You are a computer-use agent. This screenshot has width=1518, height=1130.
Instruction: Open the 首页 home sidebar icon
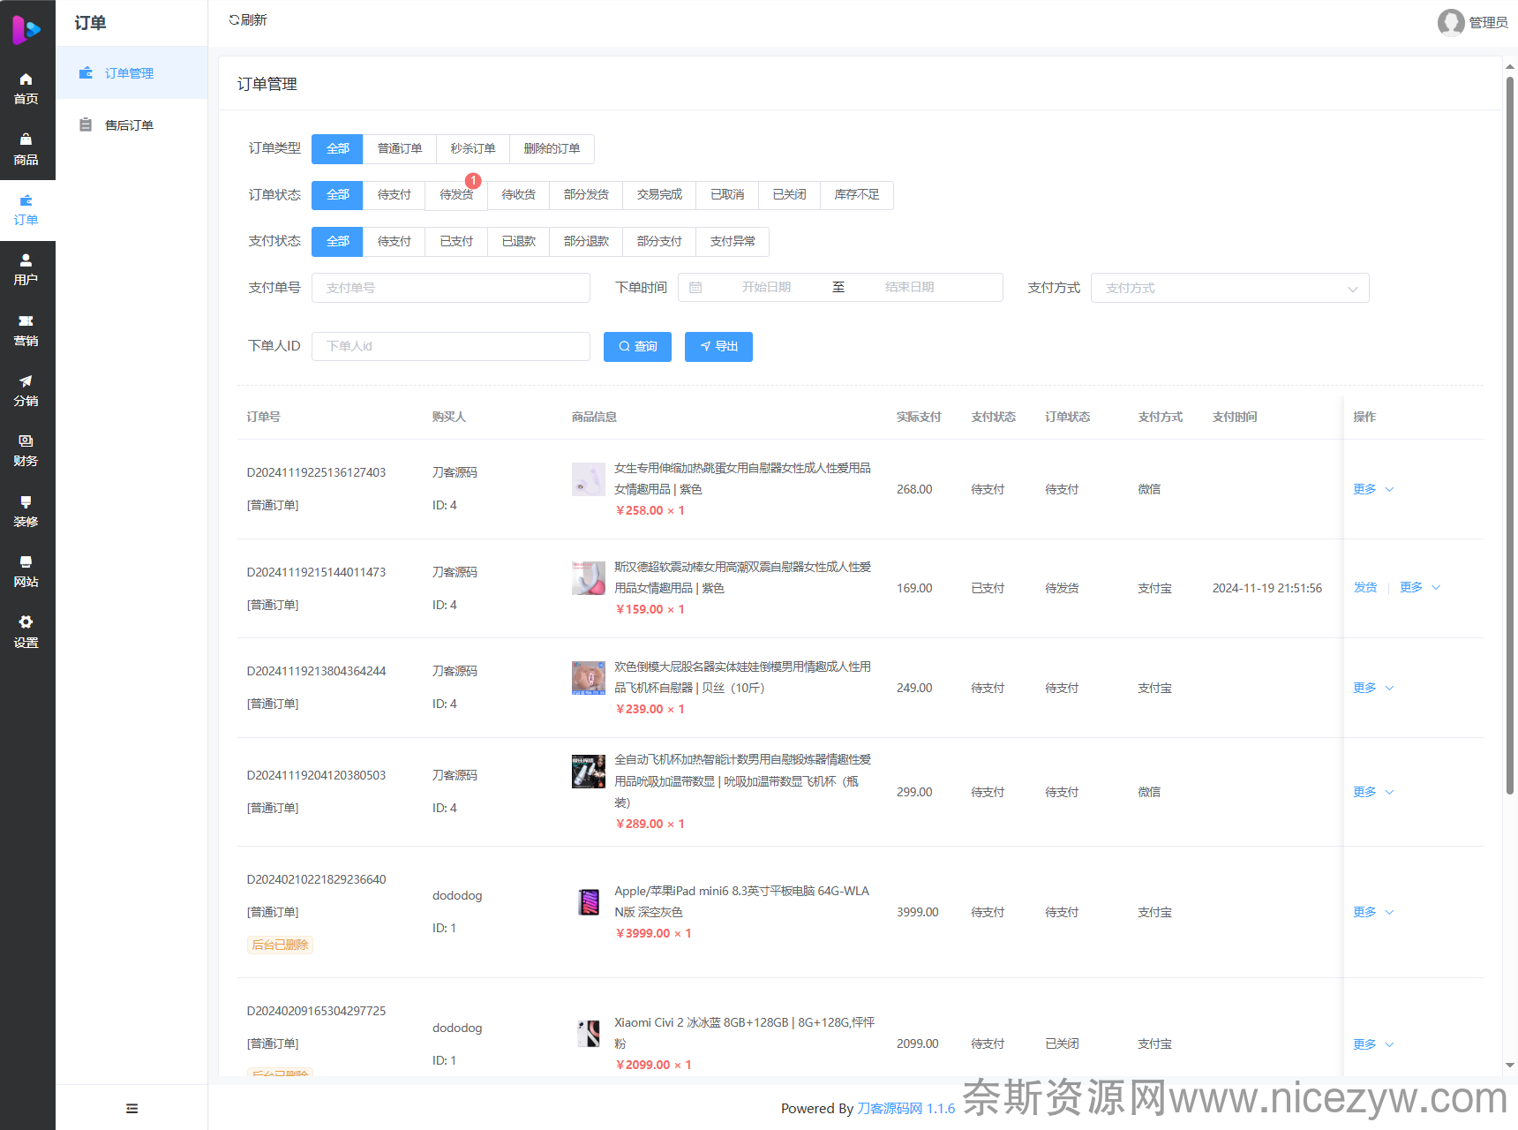(26, 88)
